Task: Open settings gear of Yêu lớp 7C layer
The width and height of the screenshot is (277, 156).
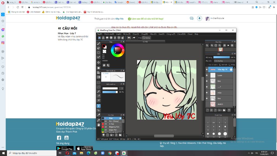Action: pos(231,70)
